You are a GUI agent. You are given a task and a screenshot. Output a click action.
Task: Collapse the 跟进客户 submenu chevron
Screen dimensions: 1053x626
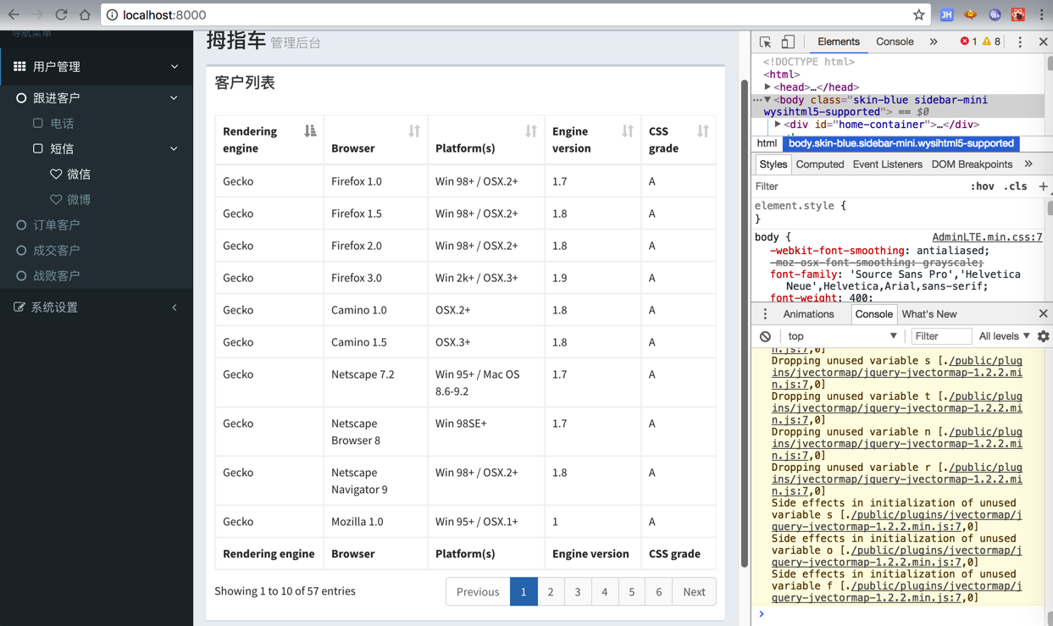point(174,97)
